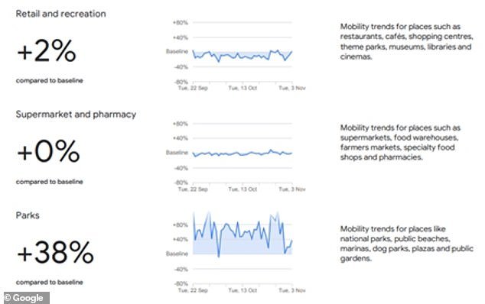This screenshot has width=485, height=304.
Task: Click the Parks heading
Action: pyautogui.click(x=28, y=215)
